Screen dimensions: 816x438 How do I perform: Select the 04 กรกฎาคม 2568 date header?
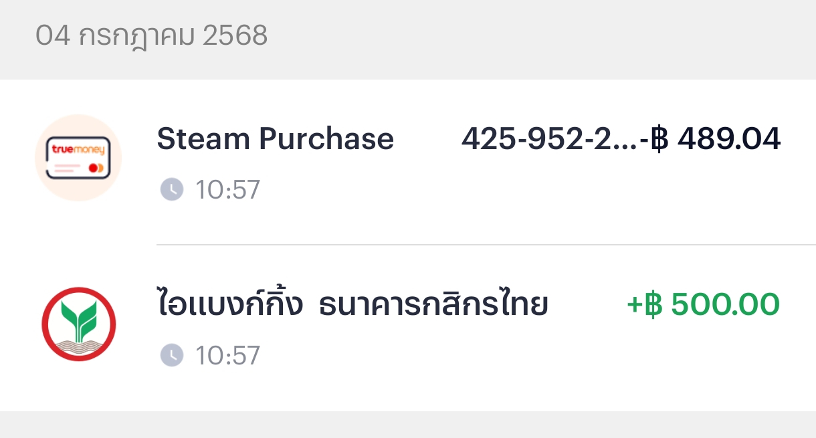click(x=151, y=36)
